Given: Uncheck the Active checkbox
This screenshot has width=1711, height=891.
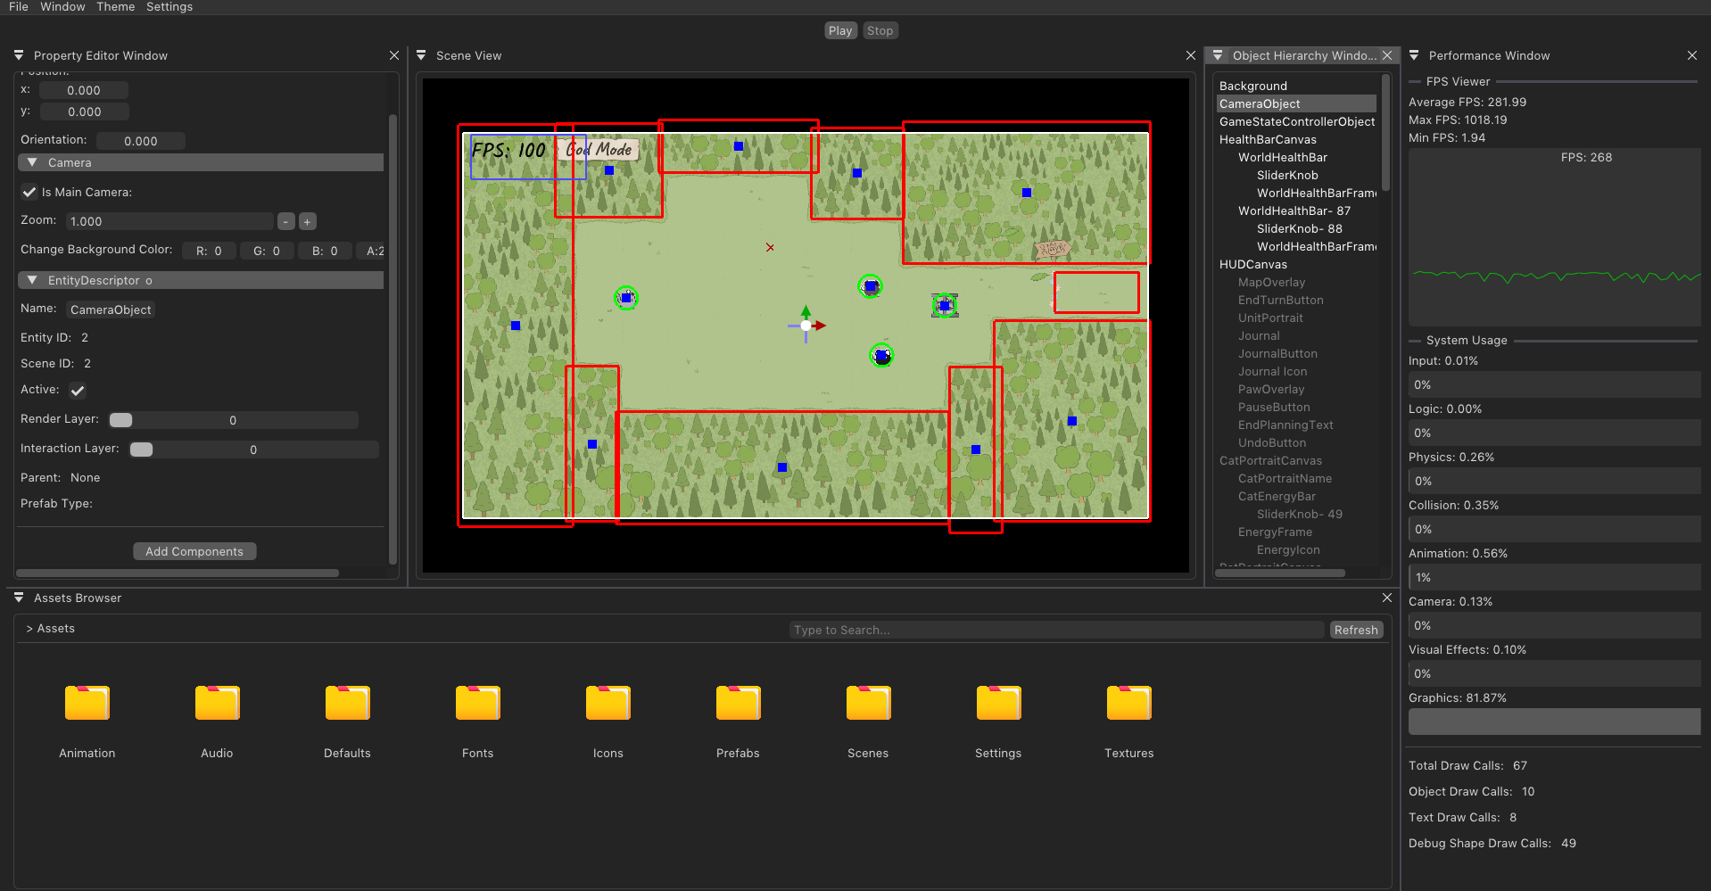Looking at the screenshot, I should (78, 391).
